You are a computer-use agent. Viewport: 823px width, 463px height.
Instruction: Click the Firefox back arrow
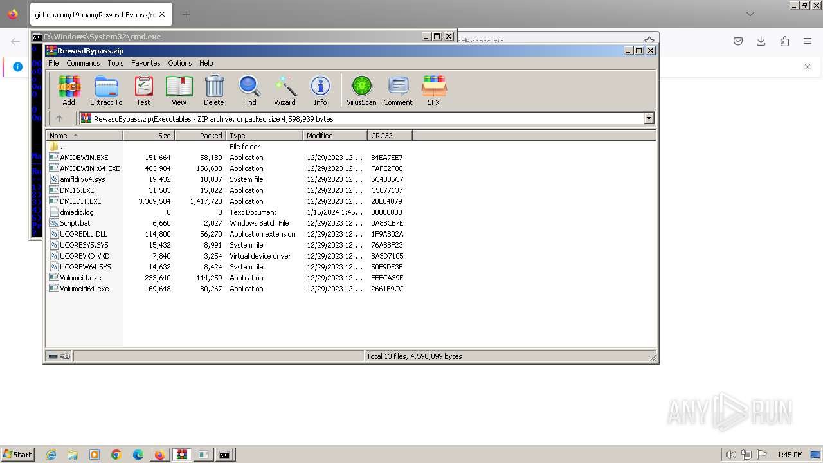[x=15, y=41]
